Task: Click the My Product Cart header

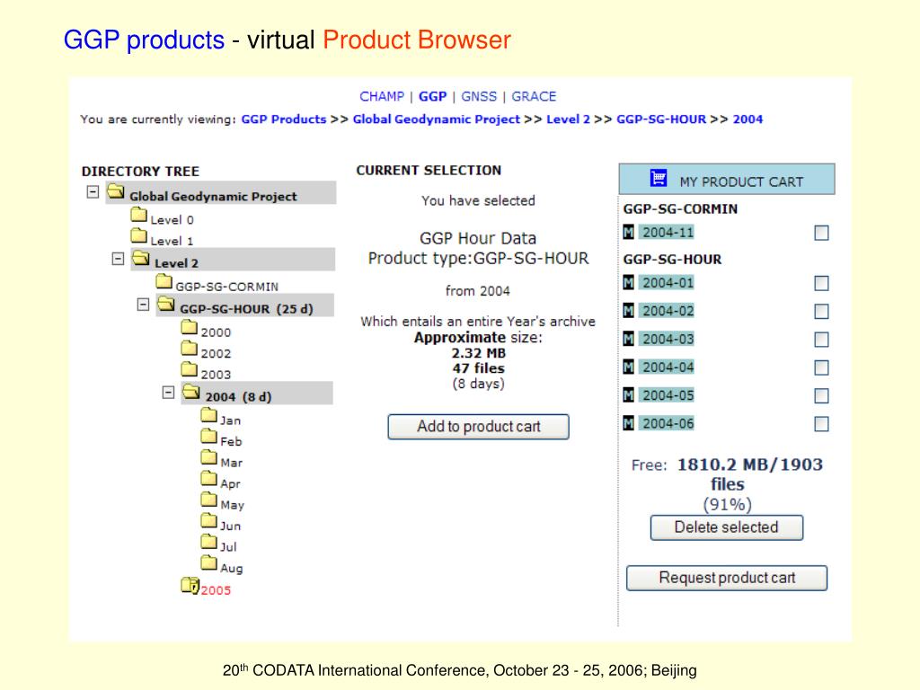Action: [x=727, y=179]
